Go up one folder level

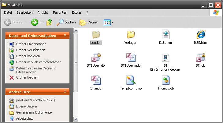pos(49,22)
